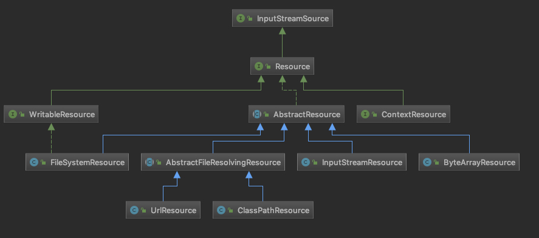Viewport: 539px width, 238px height.
Task: Click the lock icon beside FileSystemResource
Action: pos(43,163)
